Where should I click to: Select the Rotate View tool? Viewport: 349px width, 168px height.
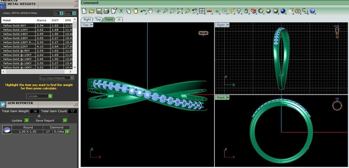[158, 11]
